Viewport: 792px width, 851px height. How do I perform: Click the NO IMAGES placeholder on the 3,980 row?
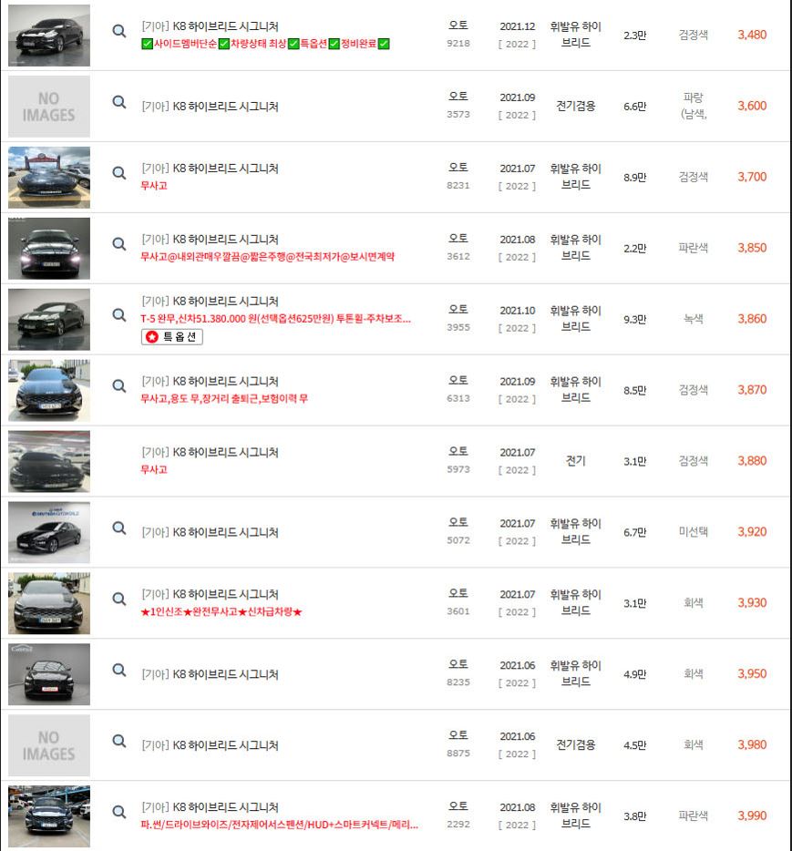49,745
